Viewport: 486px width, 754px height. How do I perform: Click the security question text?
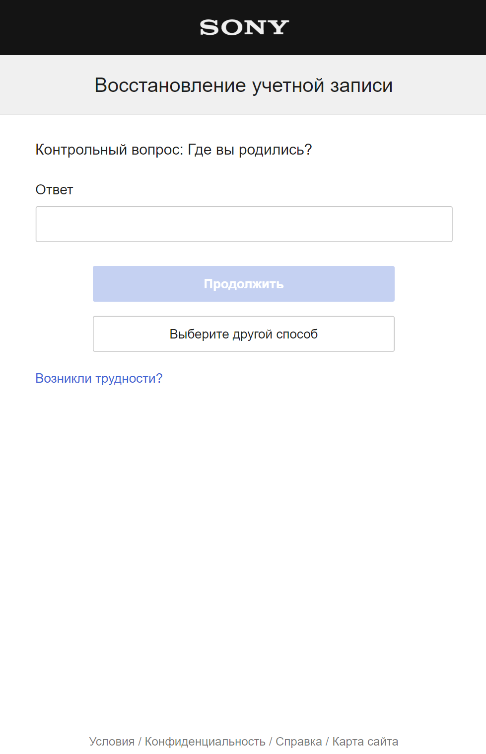174,148
